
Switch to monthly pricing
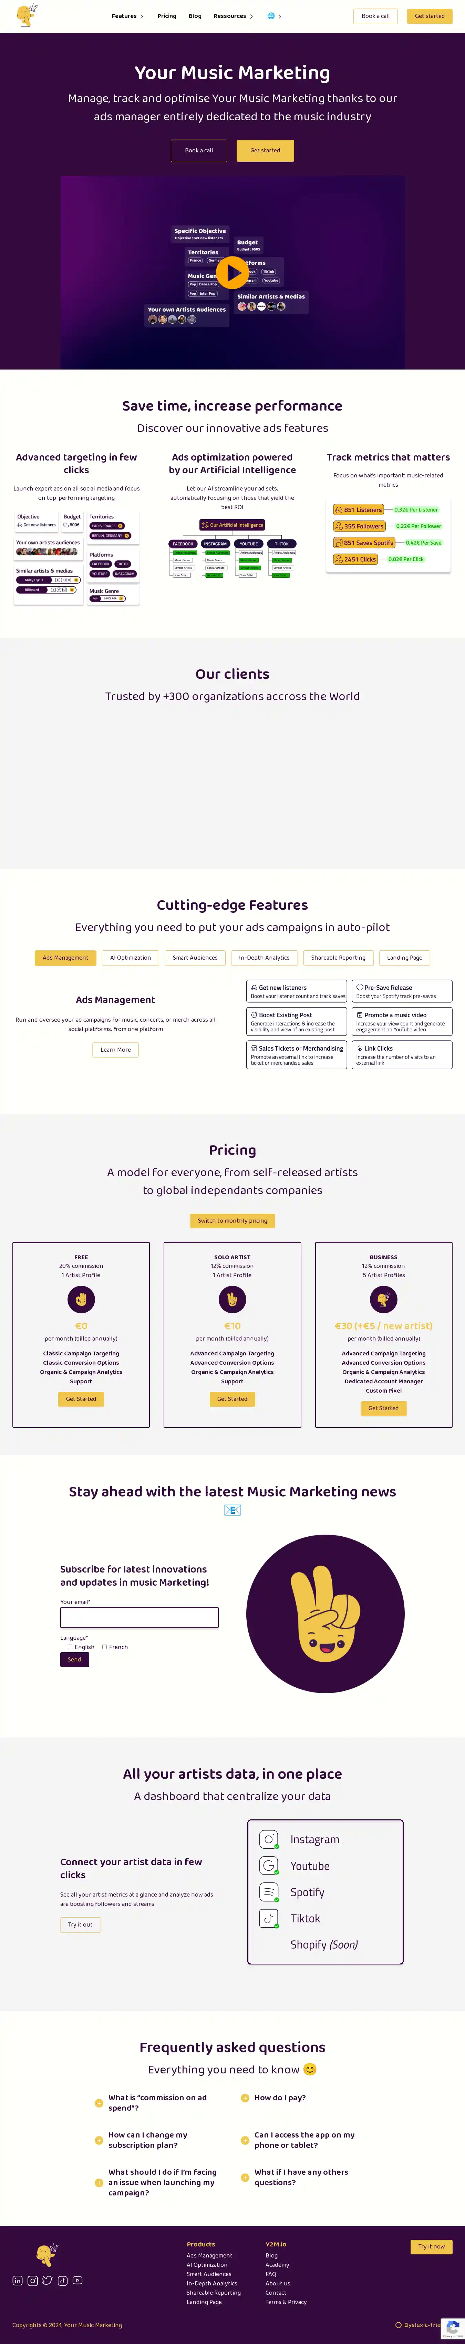point(232,1220)
